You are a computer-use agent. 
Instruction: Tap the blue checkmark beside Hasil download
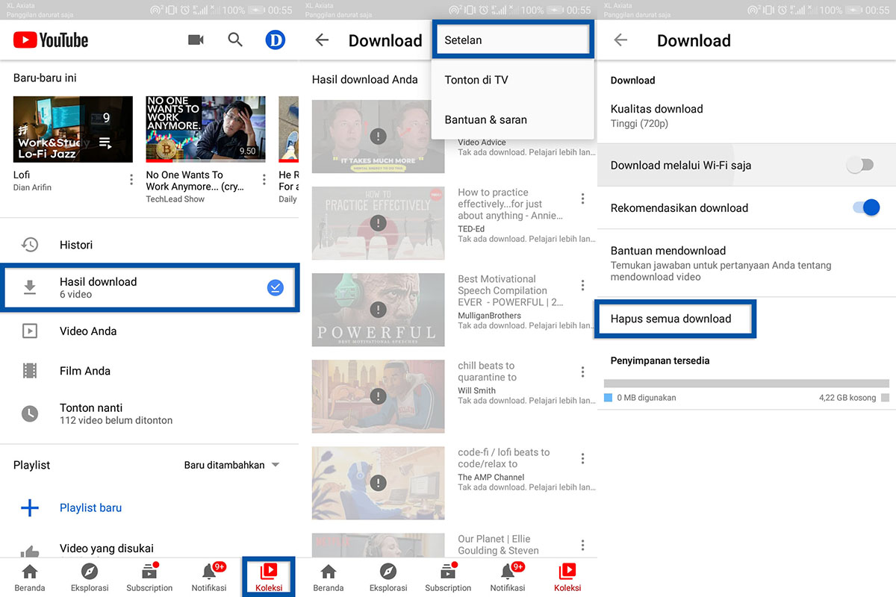[276, 288]
